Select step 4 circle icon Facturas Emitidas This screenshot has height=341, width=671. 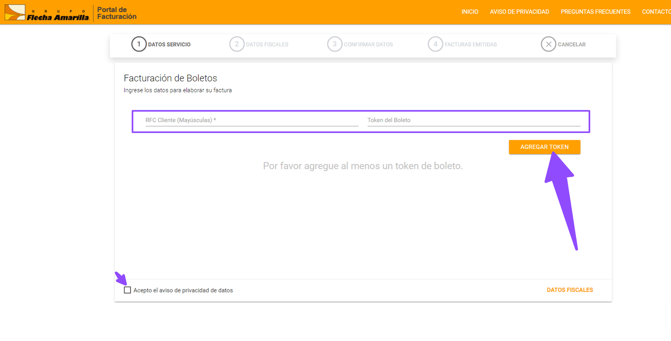tap(435, 44)
